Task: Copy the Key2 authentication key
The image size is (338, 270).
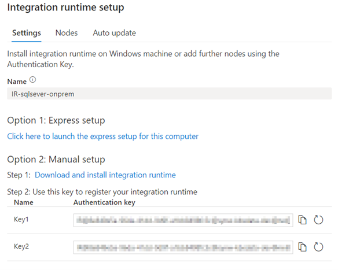Action: pos(302,247)
